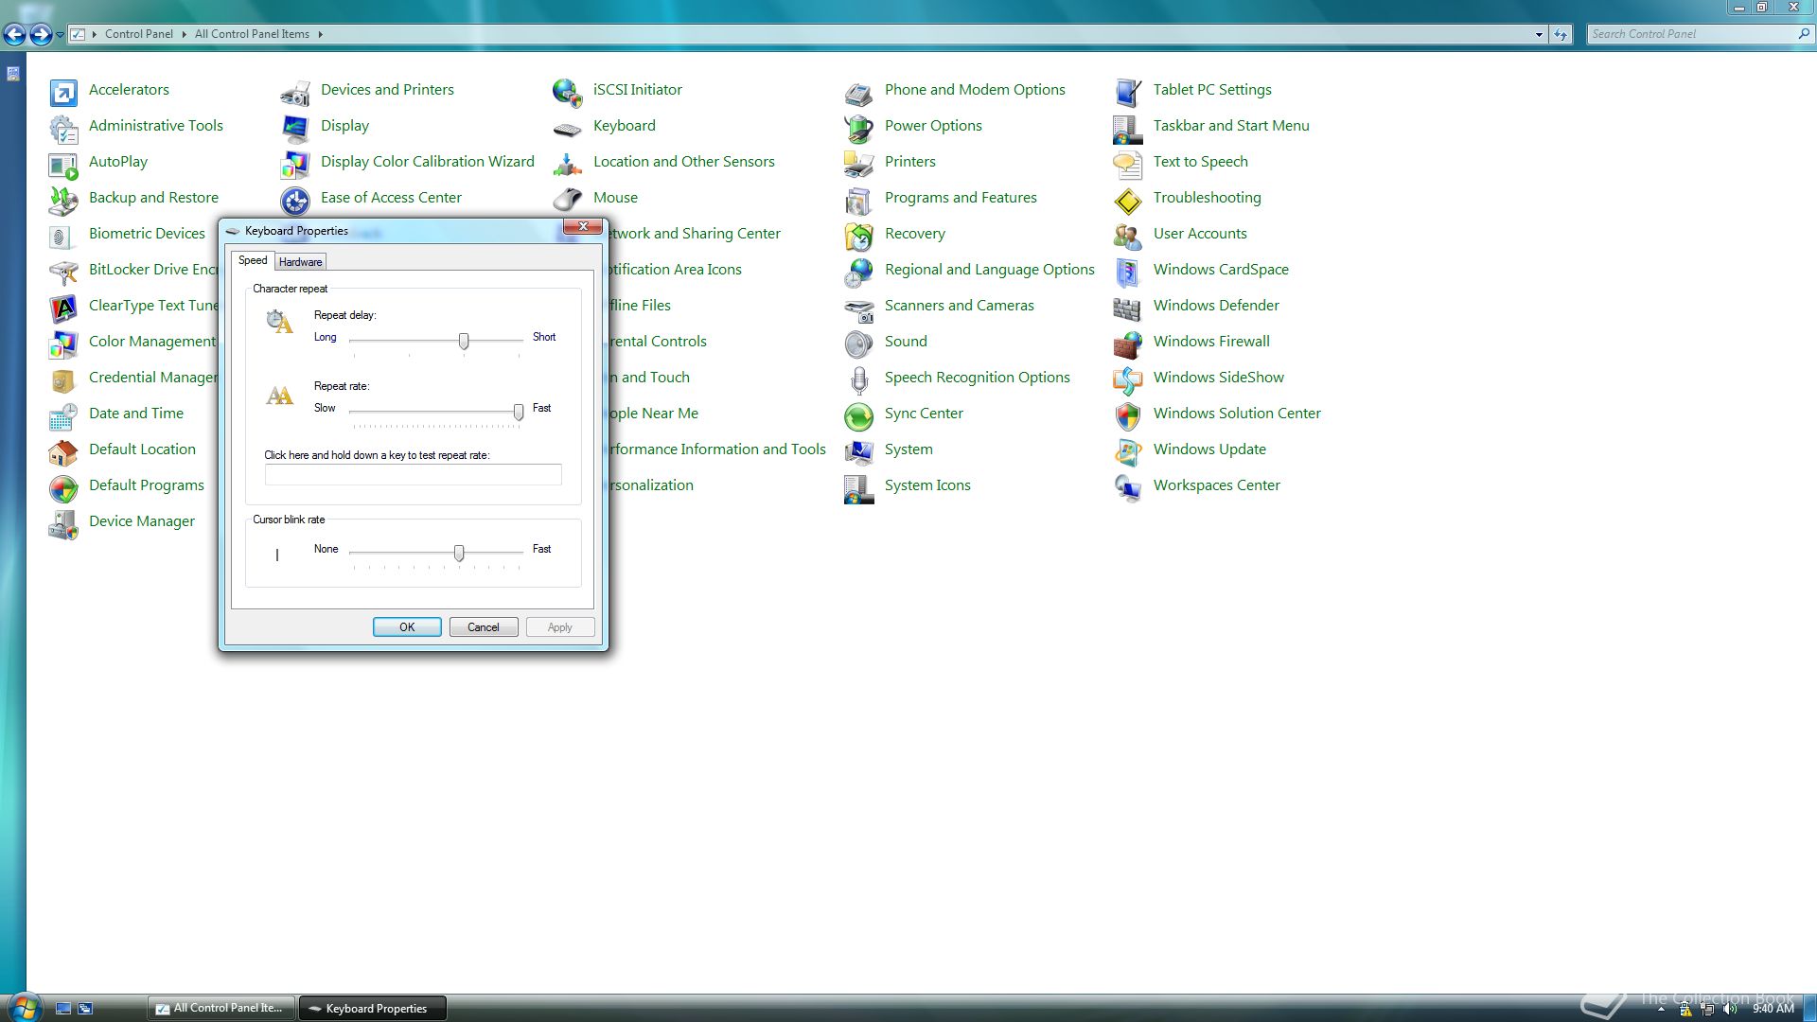Click the Windows Firewall icon
This screenshot has height=1022, width=1817.
tap(1128, 344)
